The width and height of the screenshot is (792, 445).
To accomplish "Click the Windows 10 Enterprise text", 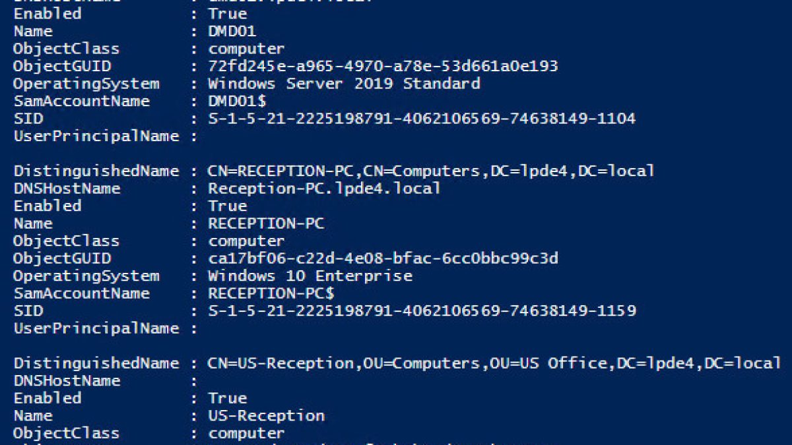I will (x=310, y=276).
